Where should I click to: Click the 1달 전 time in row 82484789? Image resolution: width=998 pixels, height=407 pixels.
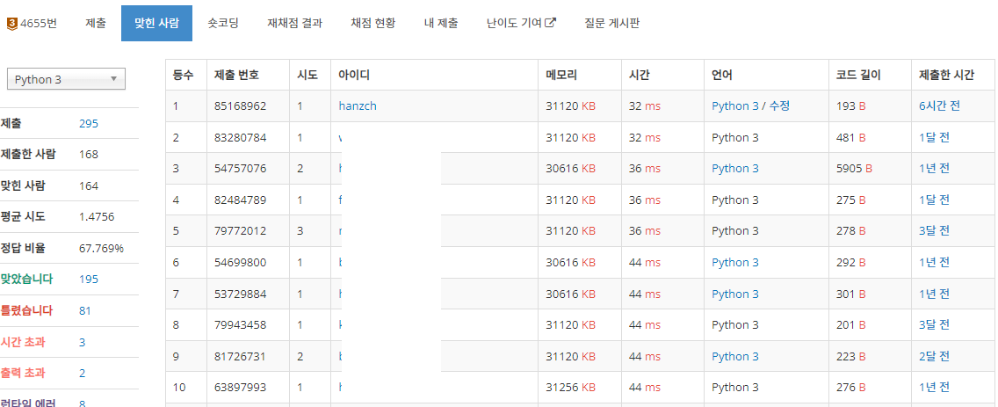[935, 200]
